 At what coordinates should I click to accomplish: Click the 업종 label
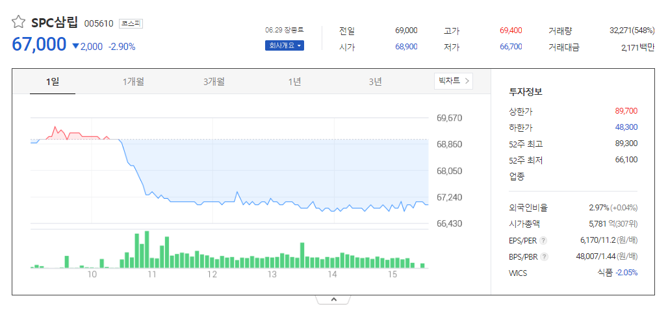(517, 177)
